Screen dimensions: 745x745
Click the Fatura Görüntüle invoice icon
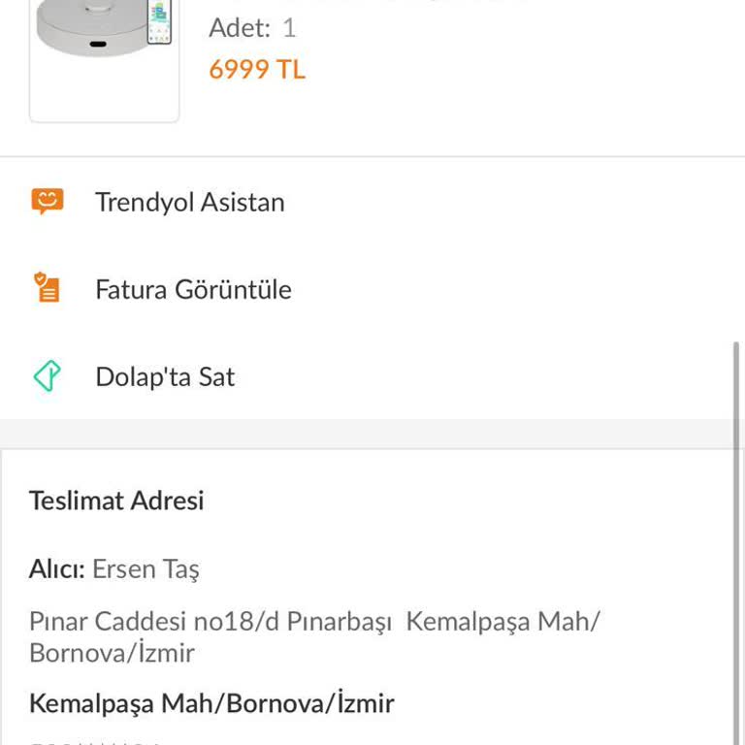pyautogui.click(x=47, y=287)
